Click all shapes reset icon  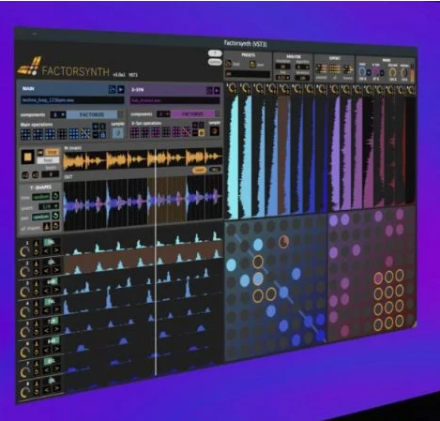[x=55, y=226]
